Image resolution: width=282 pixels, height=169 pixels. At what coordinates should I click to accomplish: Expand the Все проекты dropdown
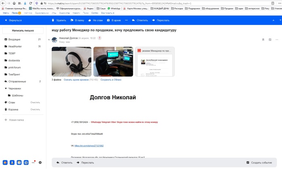pyautogui.click(x=108, y=13)
